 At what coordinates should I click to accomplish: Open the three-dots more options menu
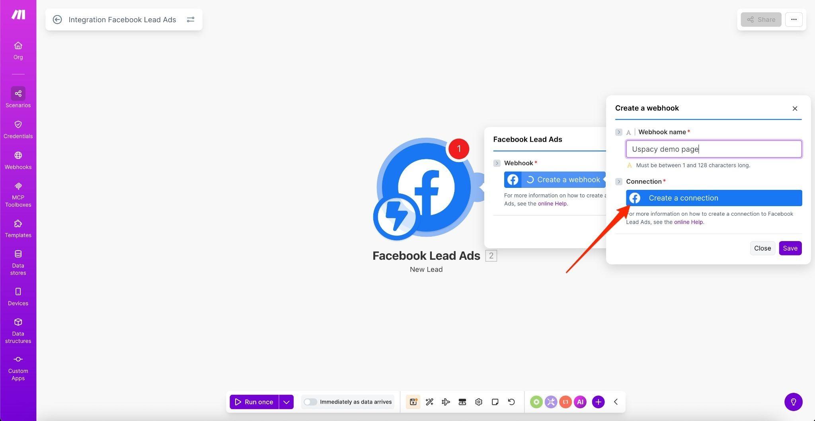pos(794,19)
